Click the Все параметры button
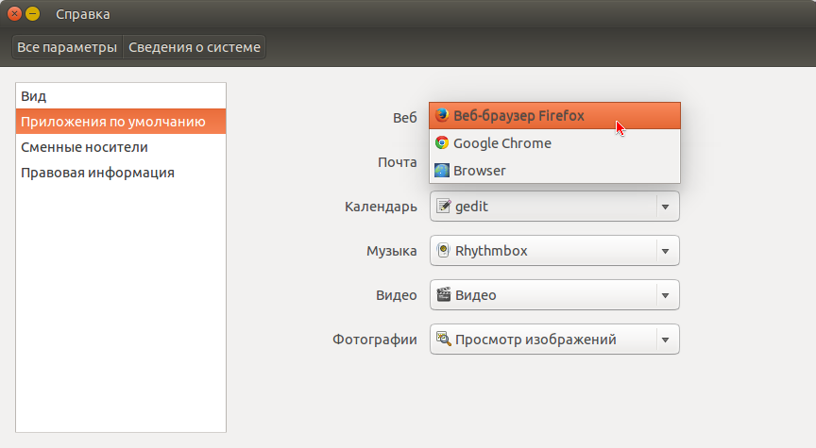 [x=67, y=47]
